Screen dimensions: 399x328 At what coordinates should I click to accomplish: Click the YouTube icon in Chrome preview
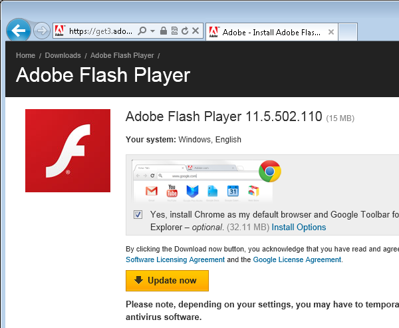[x=172, y=191]
